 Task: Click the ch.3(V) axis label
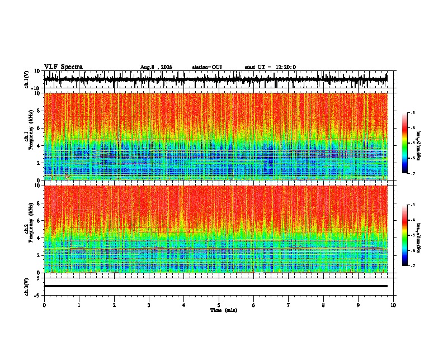27,287
